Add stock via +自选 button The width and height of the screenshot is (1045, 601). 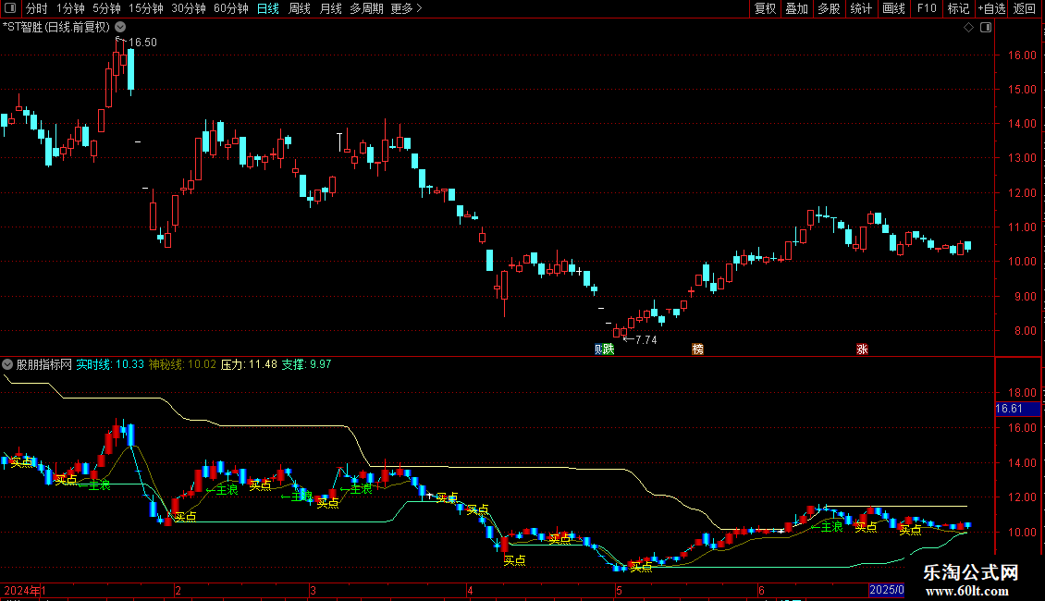tap(991, 8)
